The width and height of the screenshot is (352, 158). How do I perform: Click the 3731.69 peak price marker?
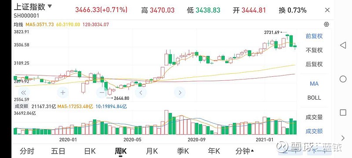pyautogui.click(x=271, y=32)
